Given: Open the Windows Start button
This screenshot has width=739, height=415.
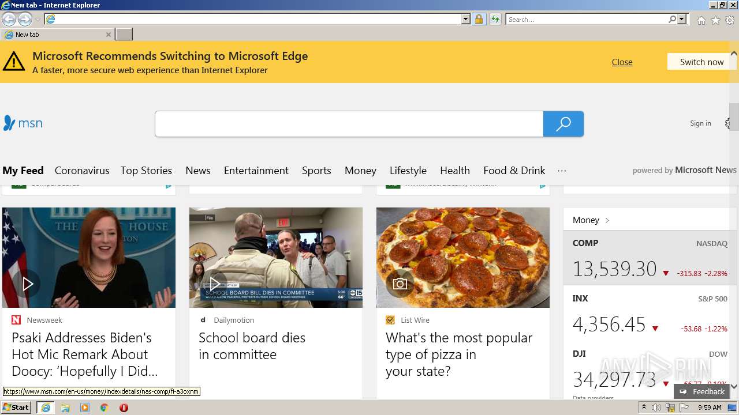Looking at the screenshot, I should (16, 408).
